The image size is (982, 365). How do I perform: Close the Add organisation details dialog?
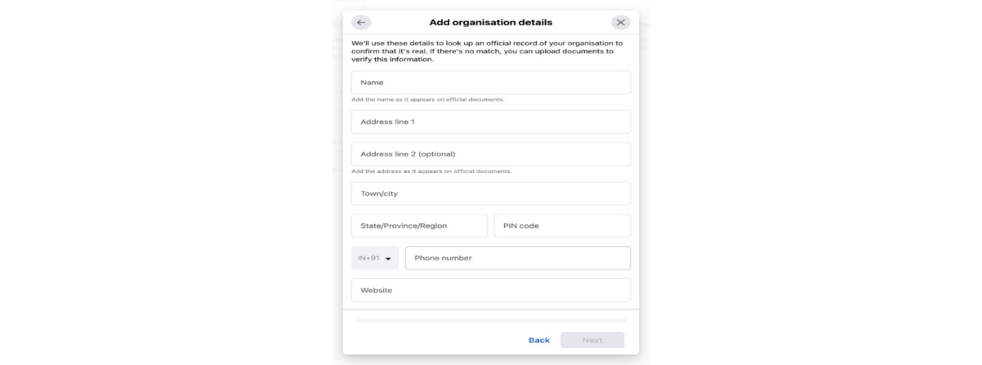click(x=621, y=23)
